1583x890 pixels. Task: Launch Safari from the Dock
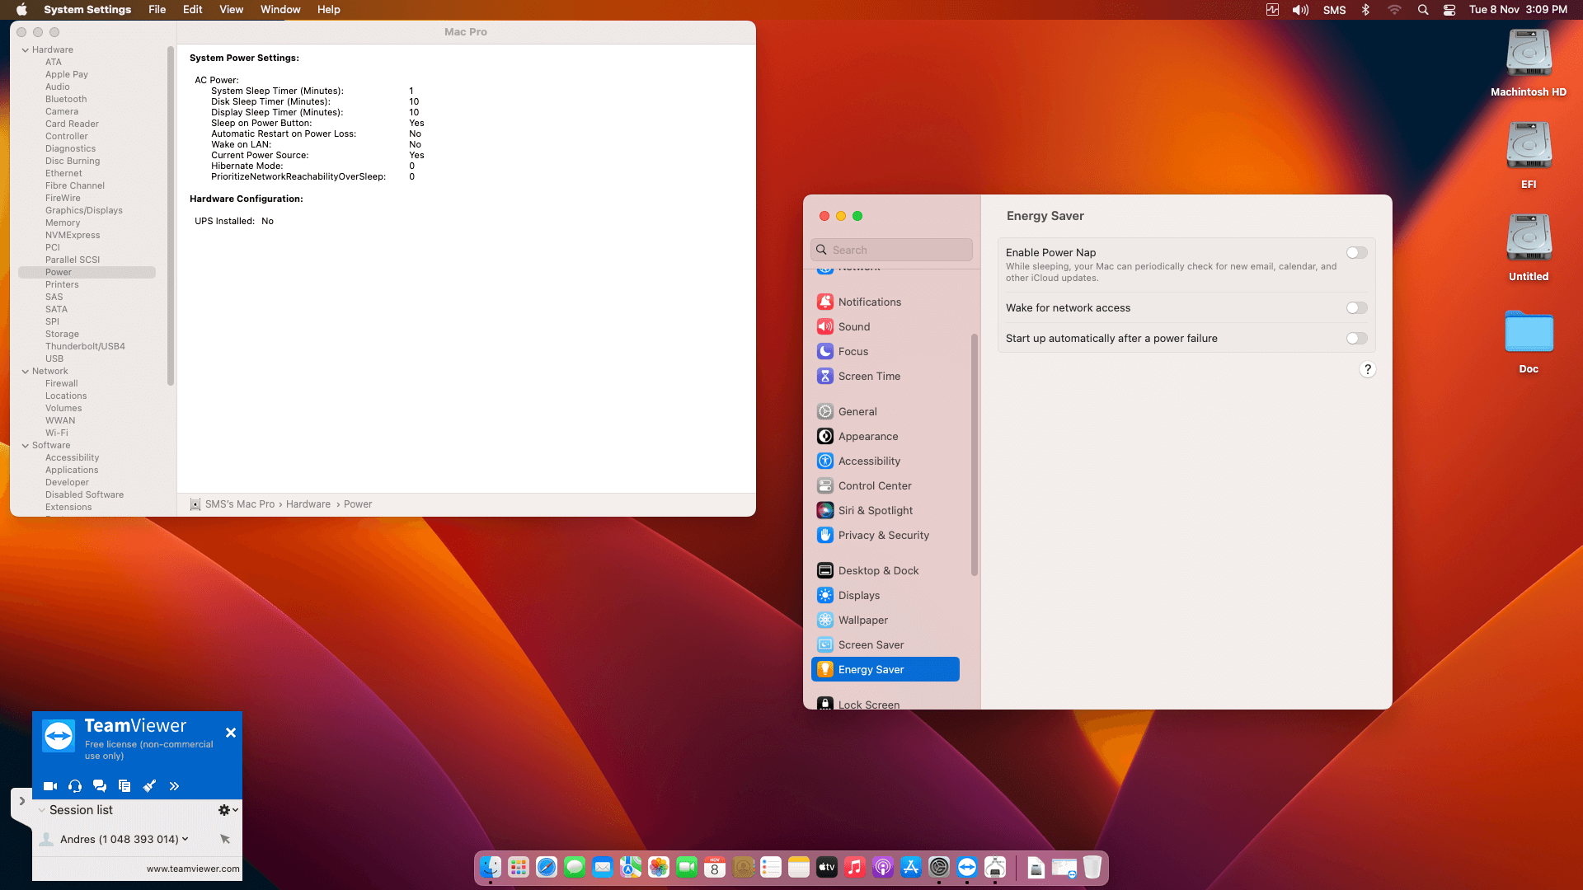point(547,867)
